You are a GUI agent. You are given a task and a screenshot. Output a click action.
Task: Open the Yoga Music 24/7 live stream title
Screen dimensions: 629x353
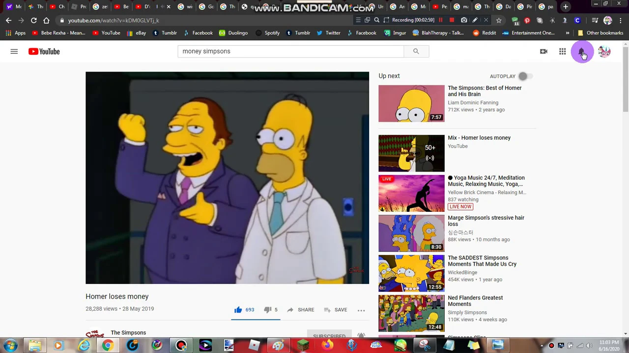486,181
